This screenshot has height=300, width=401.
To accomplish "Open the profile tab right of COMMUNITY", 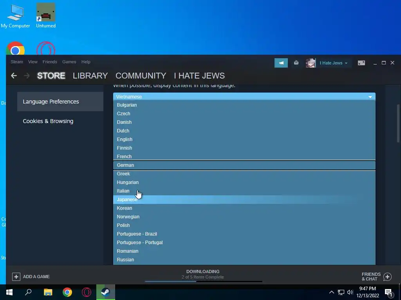I will click(x=199, y=75).
